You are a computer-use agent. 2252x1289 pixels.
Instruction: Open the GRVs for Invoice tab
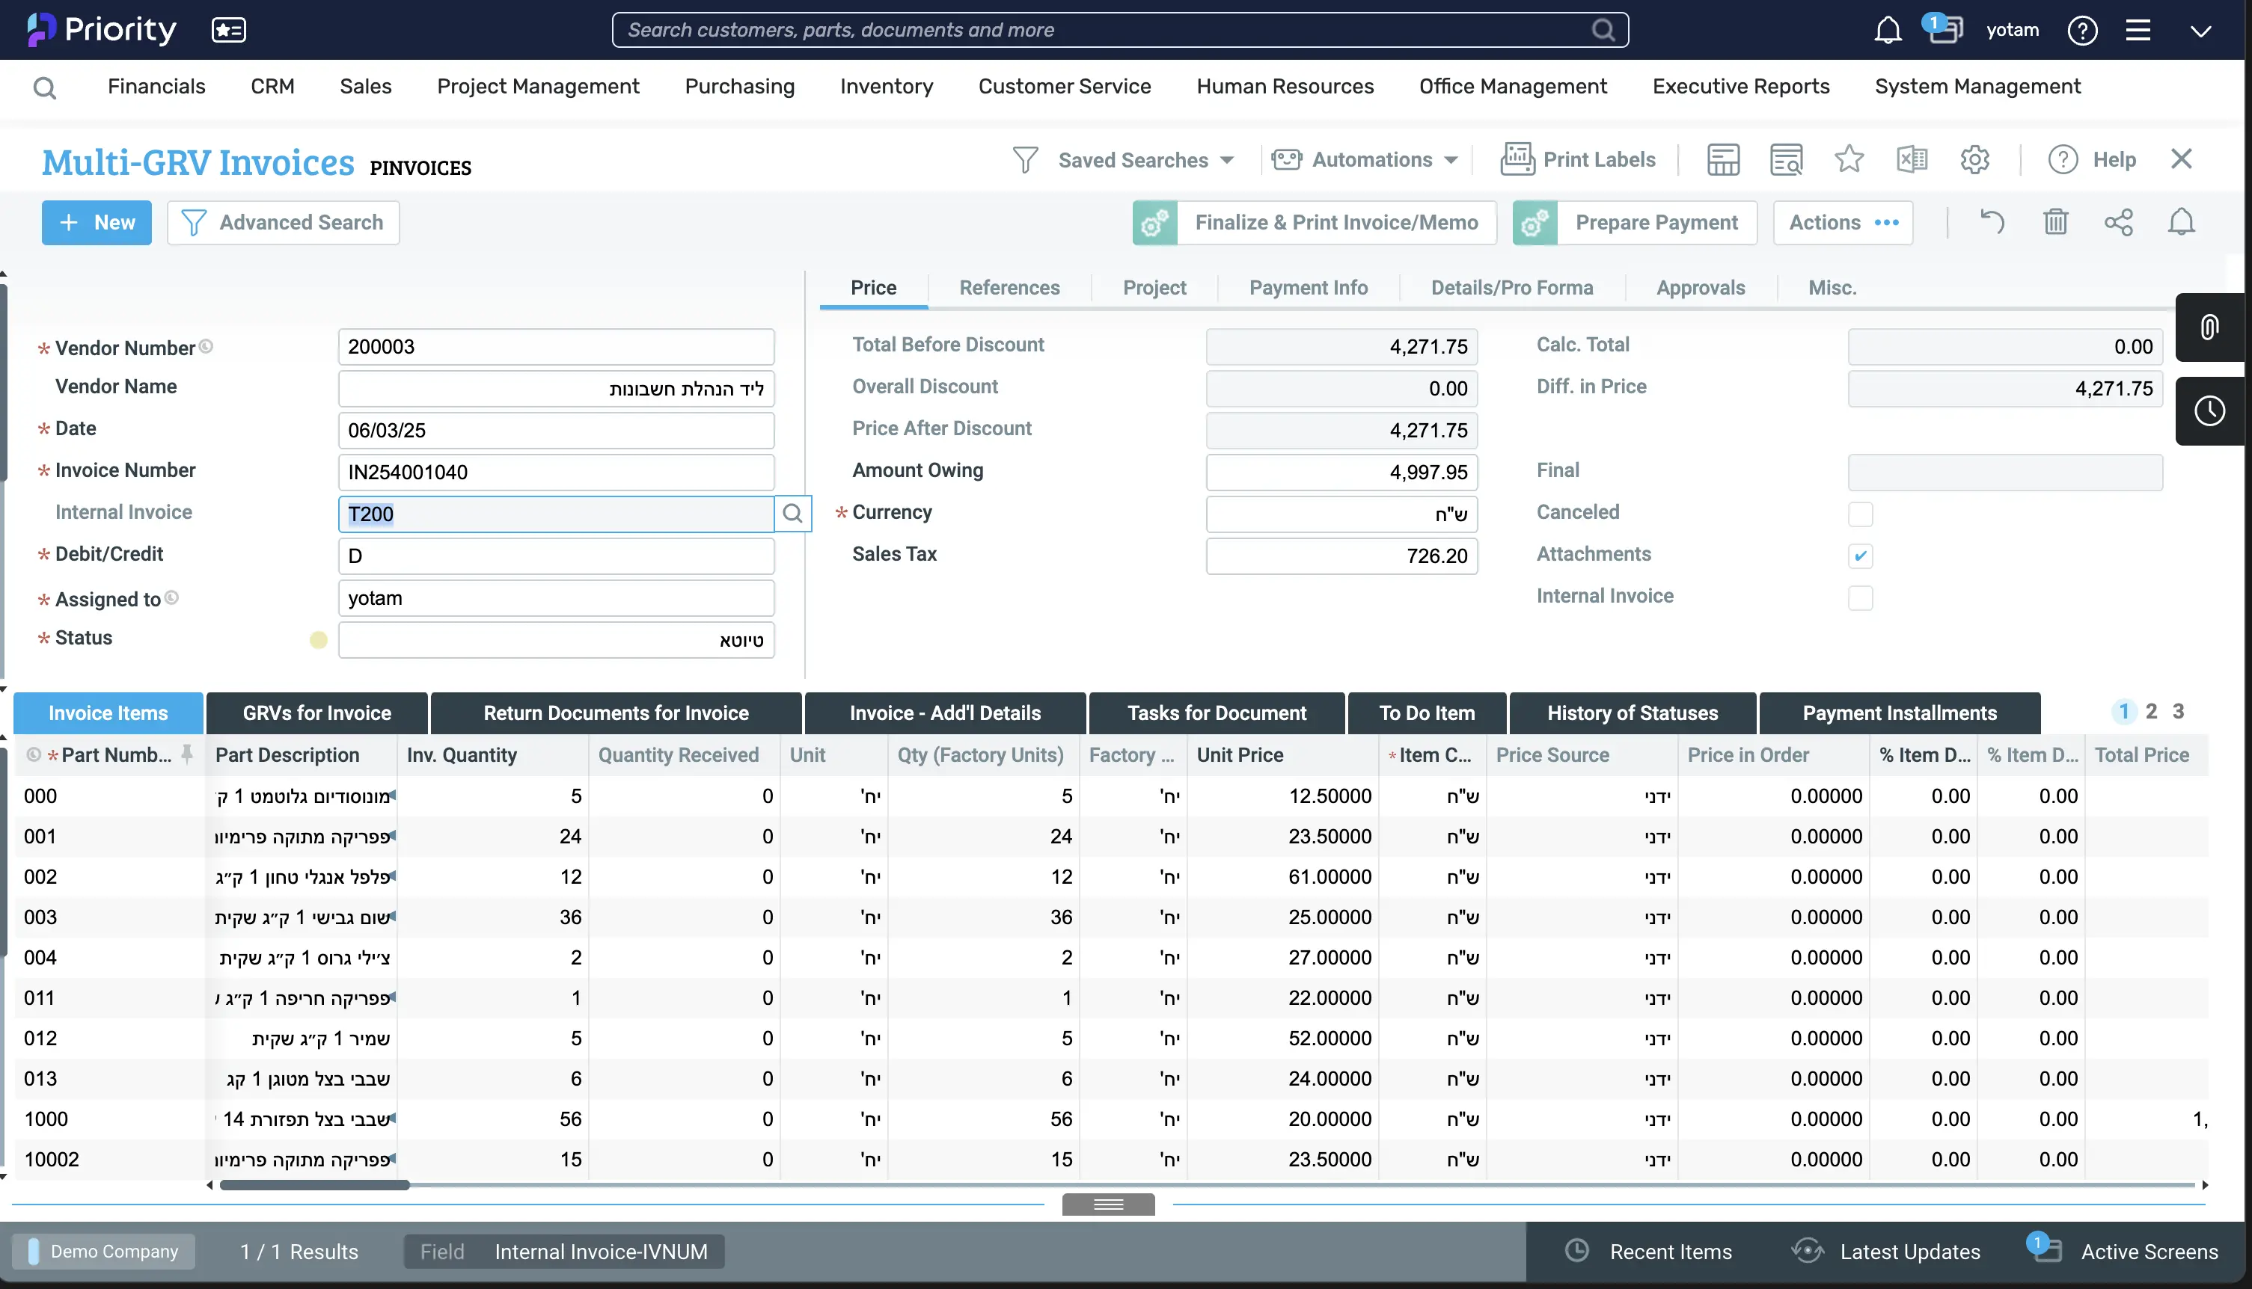coord(316,713)
